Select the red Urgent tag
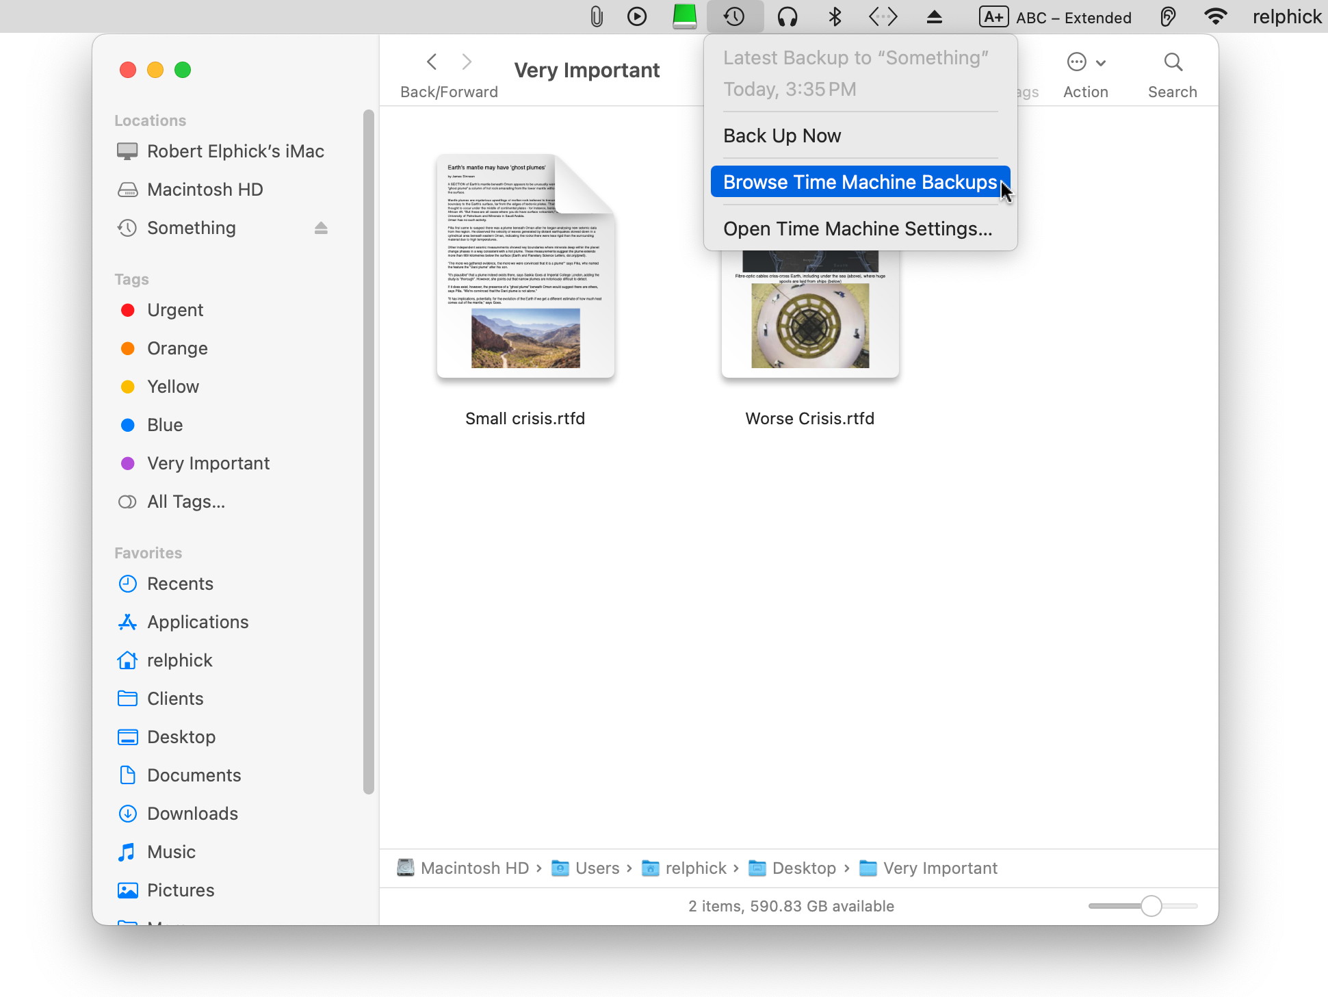 175,310
